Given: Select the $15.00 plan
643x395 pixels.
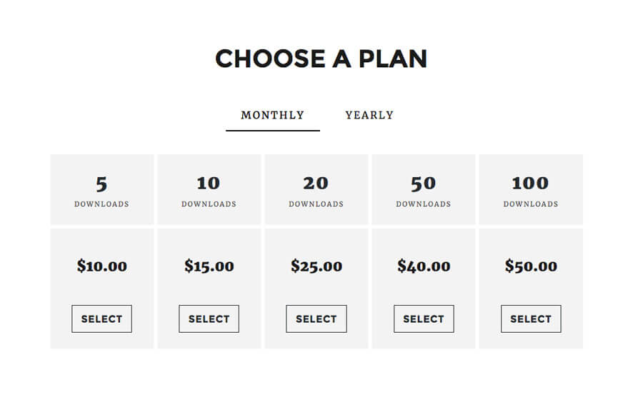Looking at the screenshot, I should [209, 319].
